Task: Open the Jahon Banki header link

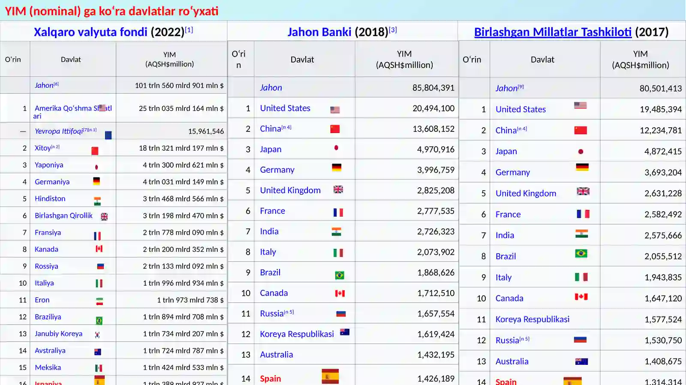Action: 319,32
